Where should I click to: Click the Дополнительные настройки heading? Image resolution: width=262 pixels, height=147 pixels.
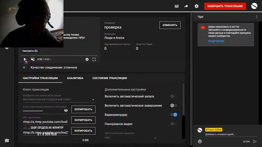(125, 89)
